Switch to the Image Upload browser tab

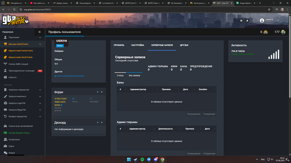pos(246,3)
